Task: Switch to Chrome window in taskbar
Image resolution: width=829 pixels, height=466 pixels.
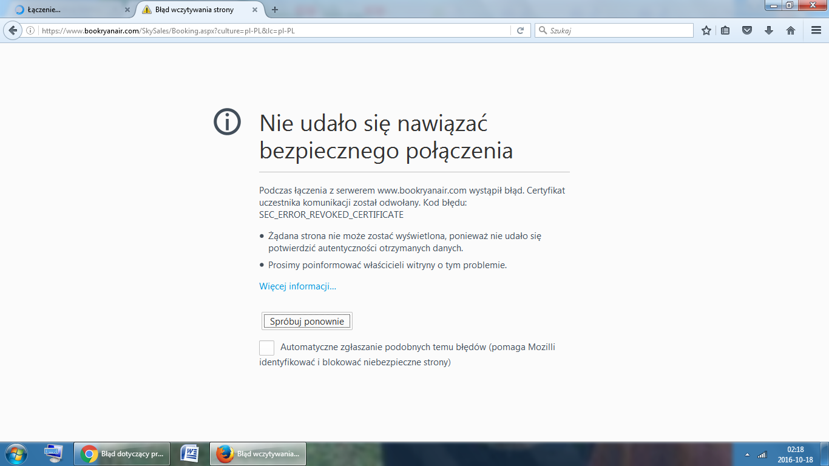Action: coord(123,454)
